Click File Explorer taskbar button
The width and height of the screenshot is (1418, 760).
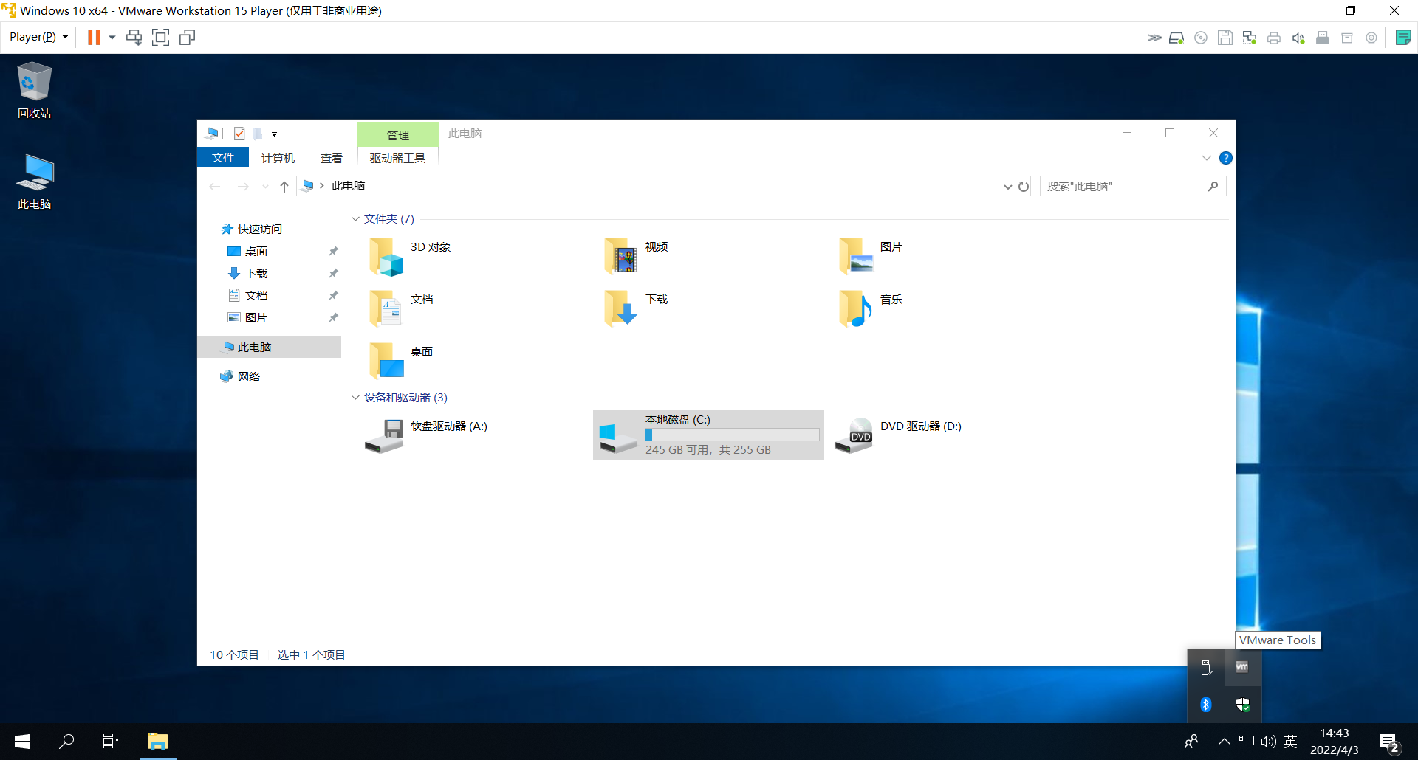click(x=158, y=742)
